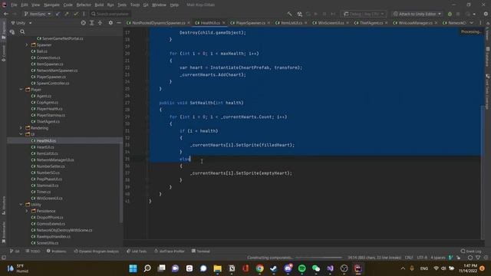The height and width of the screenshot is (276, 491).
Task: Open Dynamic Program Analysis tool window
Action: point(97,251)
